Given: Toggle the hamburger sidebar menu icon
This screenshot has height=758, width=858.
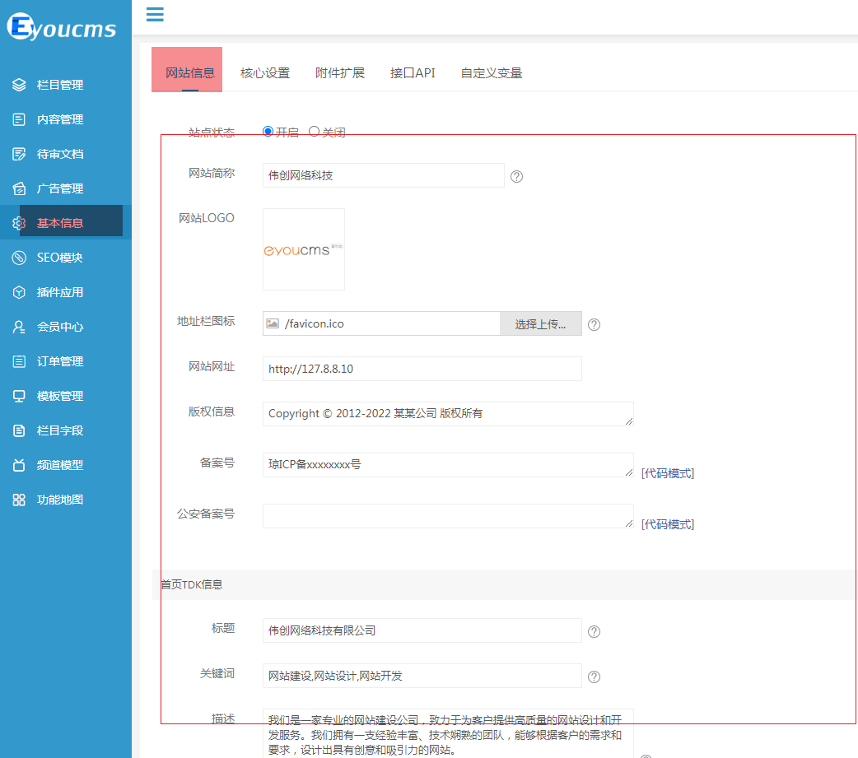Looking at the screenshot, I should coord(155,14).
